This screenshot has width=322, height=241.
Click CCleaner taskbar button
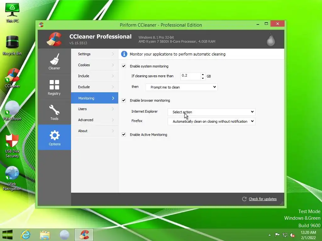(x=84, y=235)
